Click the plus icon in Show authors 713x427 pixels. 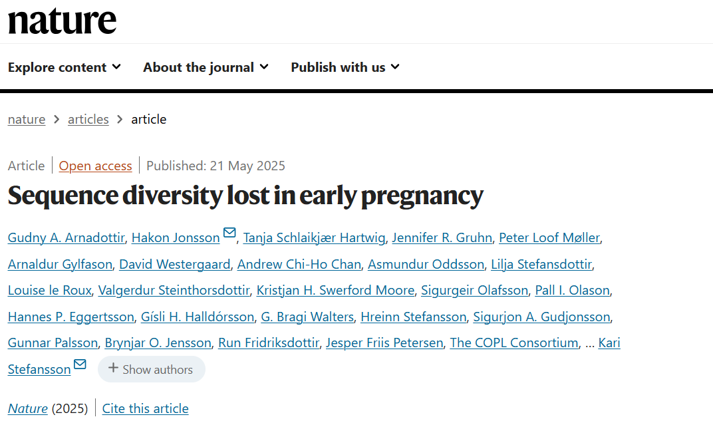pos(113,368)
